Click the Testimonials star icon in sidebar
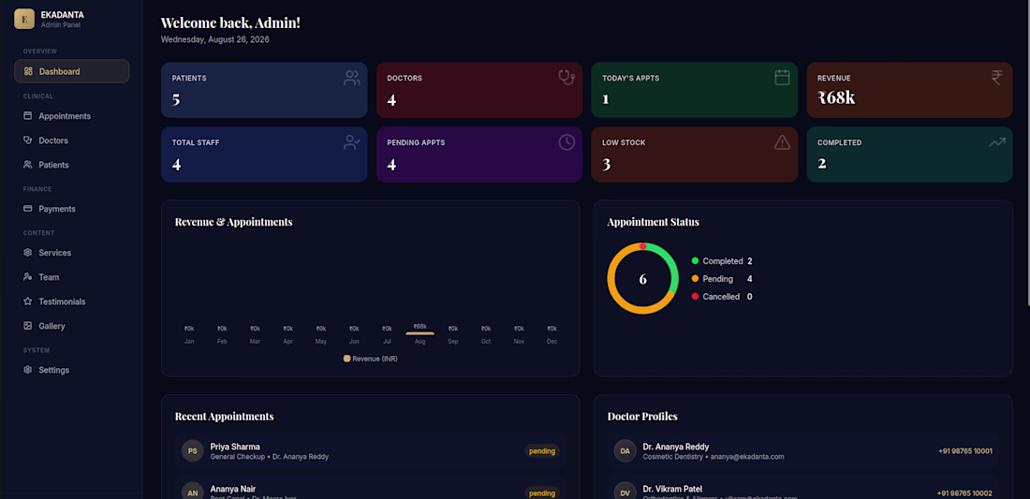The height and width of the screenshot is (499, 1030). (27, 301)
